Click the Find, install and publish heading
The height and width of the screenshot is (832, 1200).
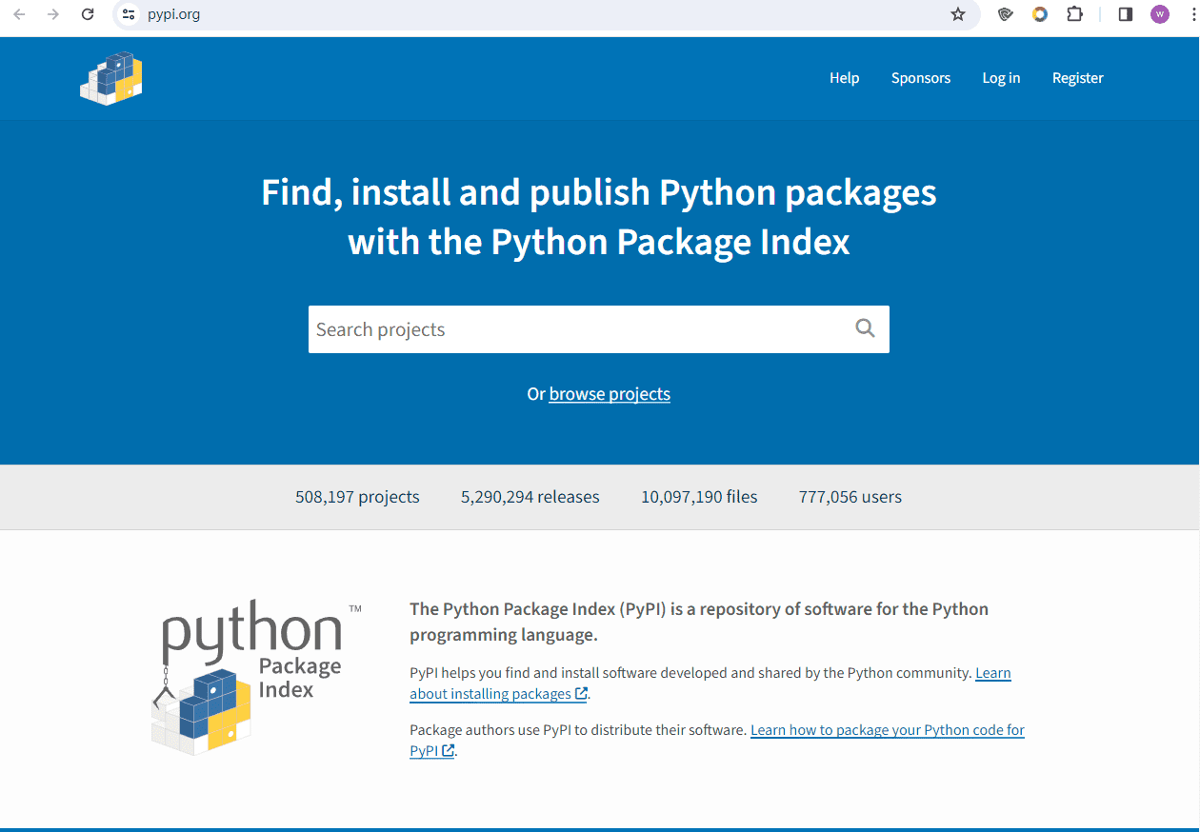click(599, 217)
